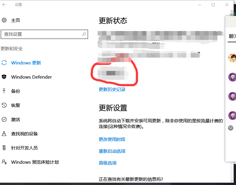Open Windows 预览体验计划 page
This screenshot has height=185, width=236.
click(35, 162)
